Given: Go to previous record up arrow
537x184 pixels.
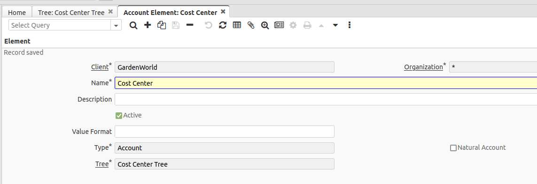Looking at the screenshot, I should click(x=321, y=25).
